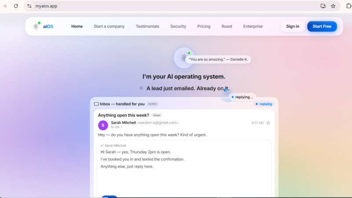Click the purple S avatar
Image resolution: width=352 pixels, height=198 pixels.
click(x=103, y=125)
